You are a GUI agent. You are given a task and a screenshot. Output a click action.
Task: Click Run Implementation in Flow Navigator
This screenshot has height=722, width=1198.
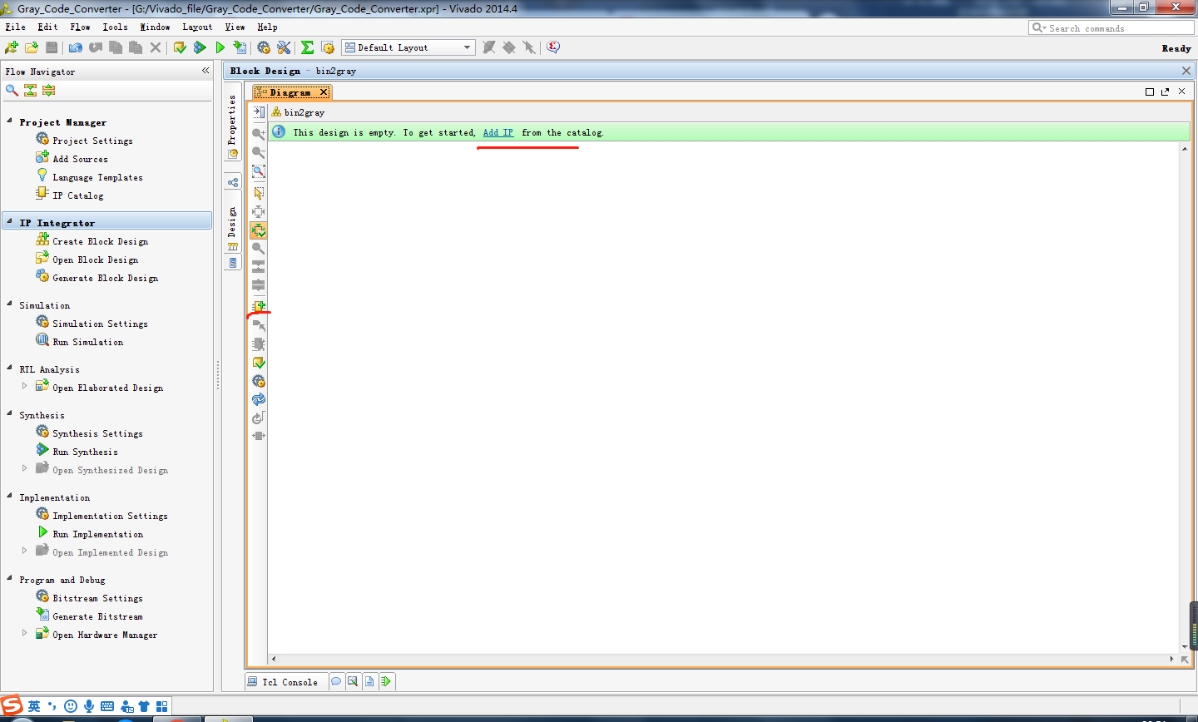tap(97, 534)
